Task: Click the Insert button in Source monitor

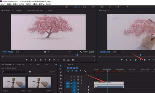Action: tap(64, 60)
